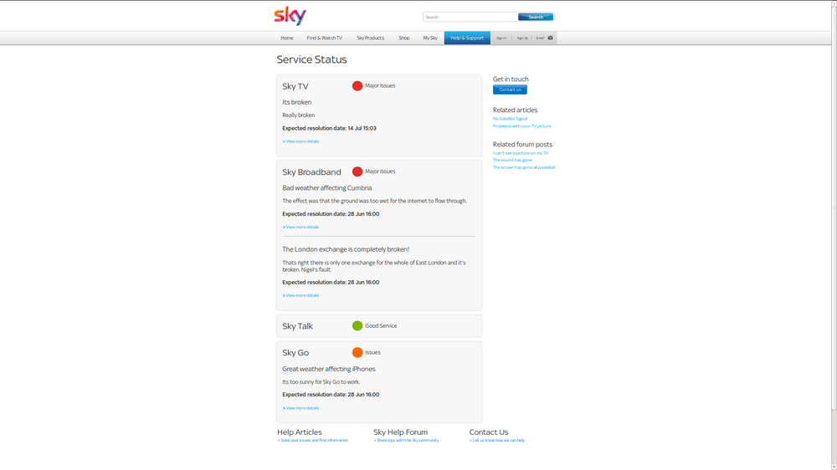Click the text Really broken
Screen dimensions: 837x470
[299, 115]
